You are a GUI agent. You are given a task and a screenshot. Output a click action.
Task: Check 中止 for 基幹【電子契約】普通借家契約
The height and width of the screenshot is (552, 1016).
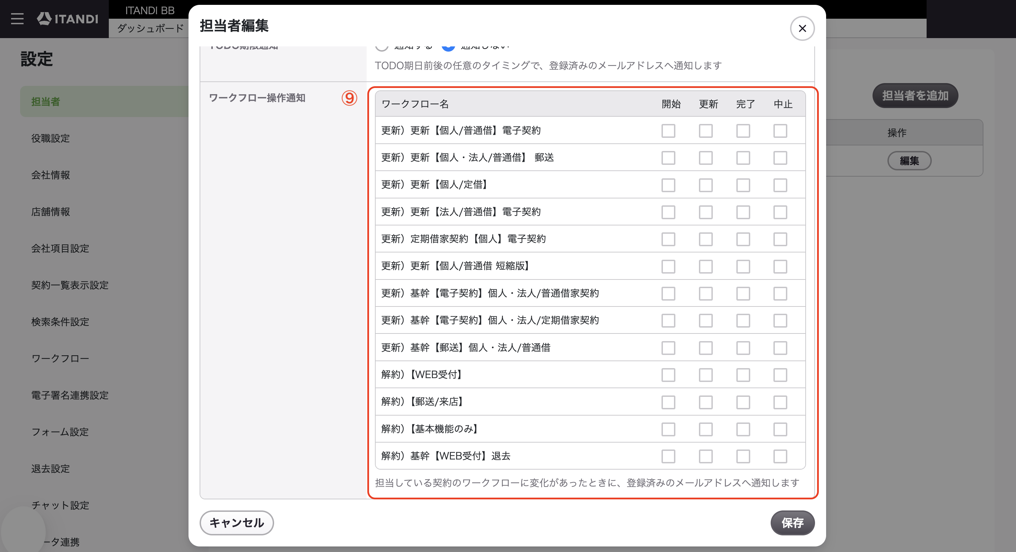tap(780, 293)
